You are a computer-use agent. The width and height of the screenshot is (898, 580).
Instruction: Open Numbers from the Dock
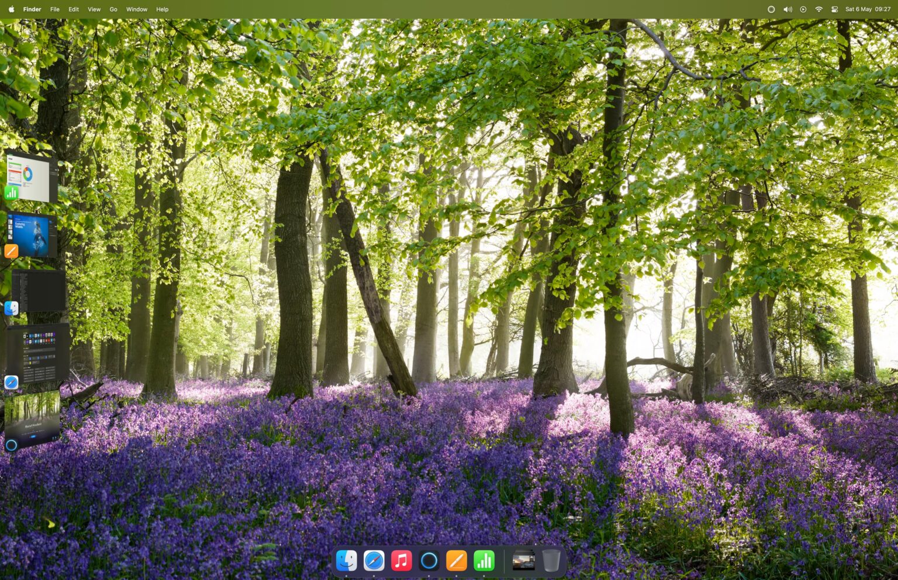pyautogui.click(x=484, y=560)
